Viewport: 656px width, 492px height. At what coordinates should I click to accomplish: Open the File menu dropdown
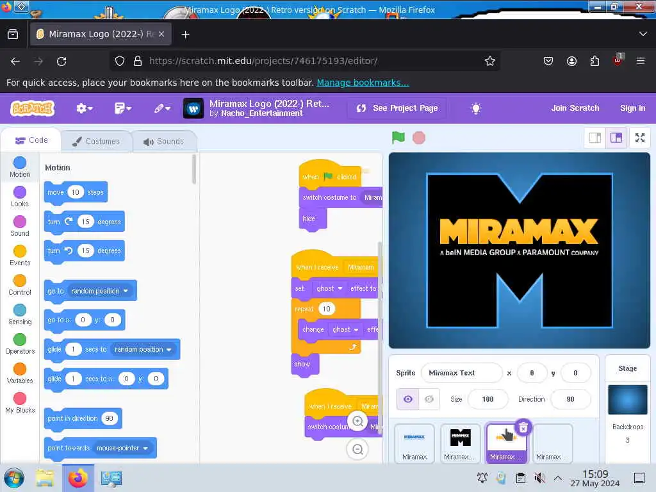tap(122, 108)
